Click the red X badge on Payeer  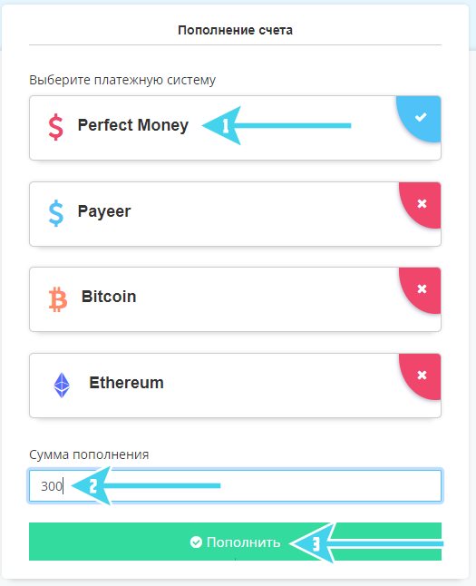tap(421, 204)
